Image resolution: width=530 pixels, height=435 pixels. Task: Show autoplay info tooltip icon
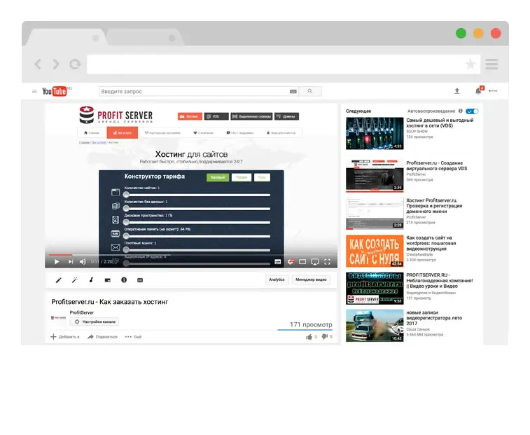pos(461,111)
